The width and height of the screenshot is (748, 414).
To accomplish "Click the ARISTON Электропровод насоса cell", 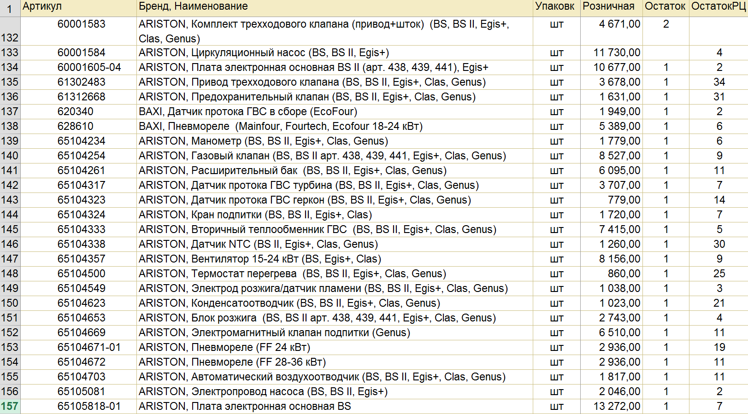I will pos(335,392).
